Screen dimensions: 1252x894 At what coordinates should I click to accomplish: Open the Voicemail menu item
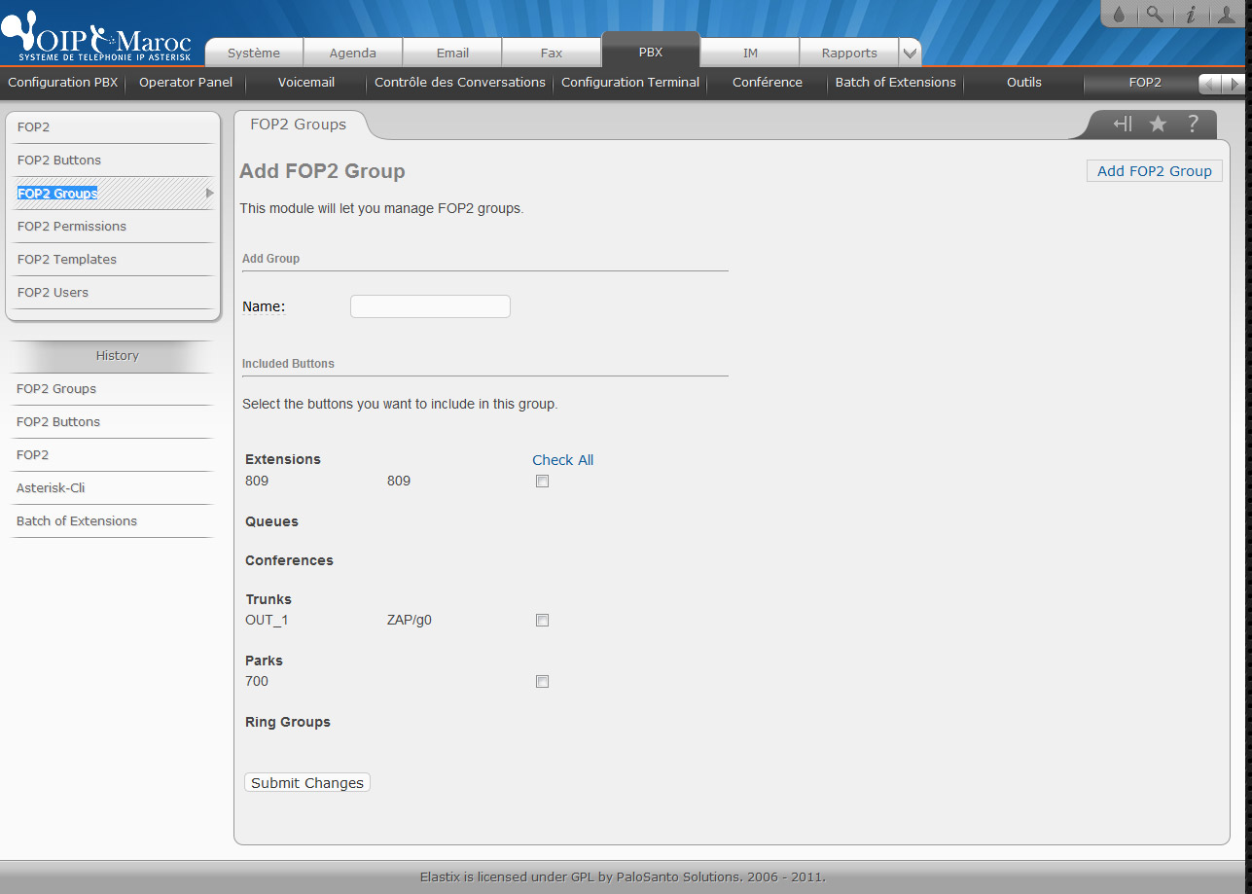306,83
